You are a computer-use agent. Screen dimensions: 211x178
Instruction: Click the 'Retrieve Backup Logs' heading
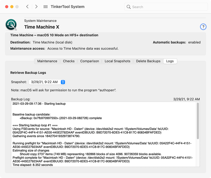(x=28, y=73)
